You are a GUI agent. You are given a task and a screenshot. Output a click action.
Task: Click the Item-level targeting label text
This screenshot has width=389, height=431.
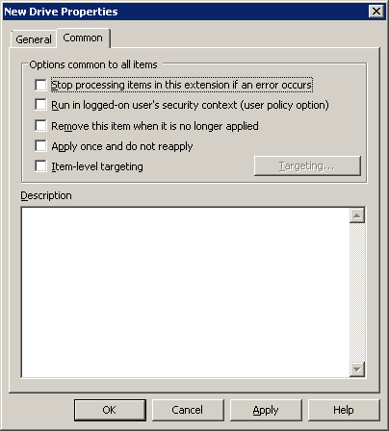97,166
